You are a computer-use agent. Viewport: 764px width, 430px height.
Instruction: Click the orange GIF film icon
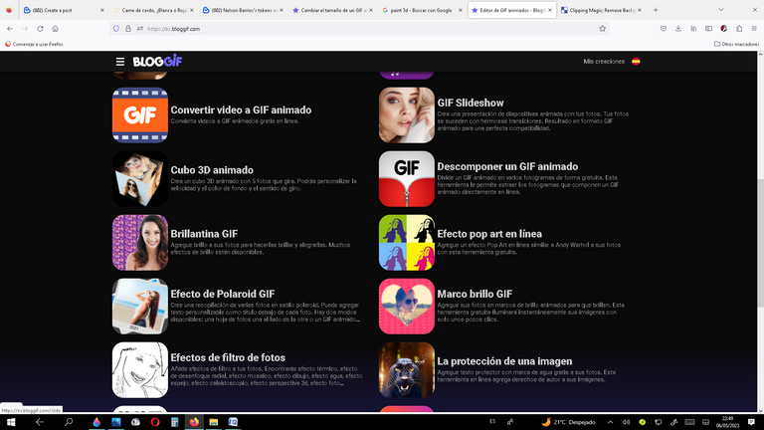pyautogui.click(x=140, y=115)
